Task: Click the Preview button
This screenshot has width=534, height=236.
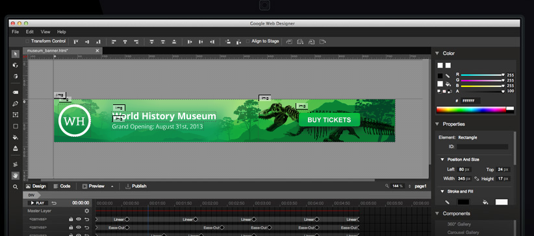Action: point(94,186)
